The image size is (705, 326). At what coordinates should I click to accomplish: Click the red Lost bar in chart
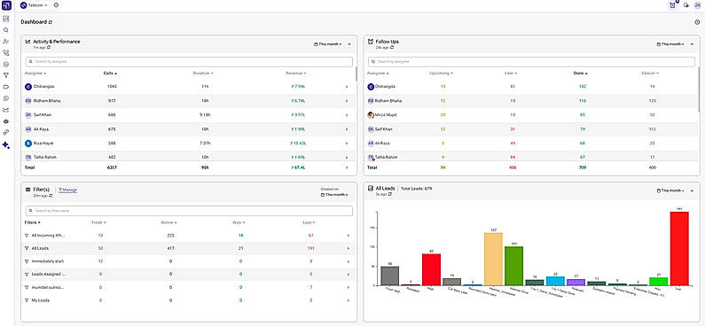coord(679,248)
